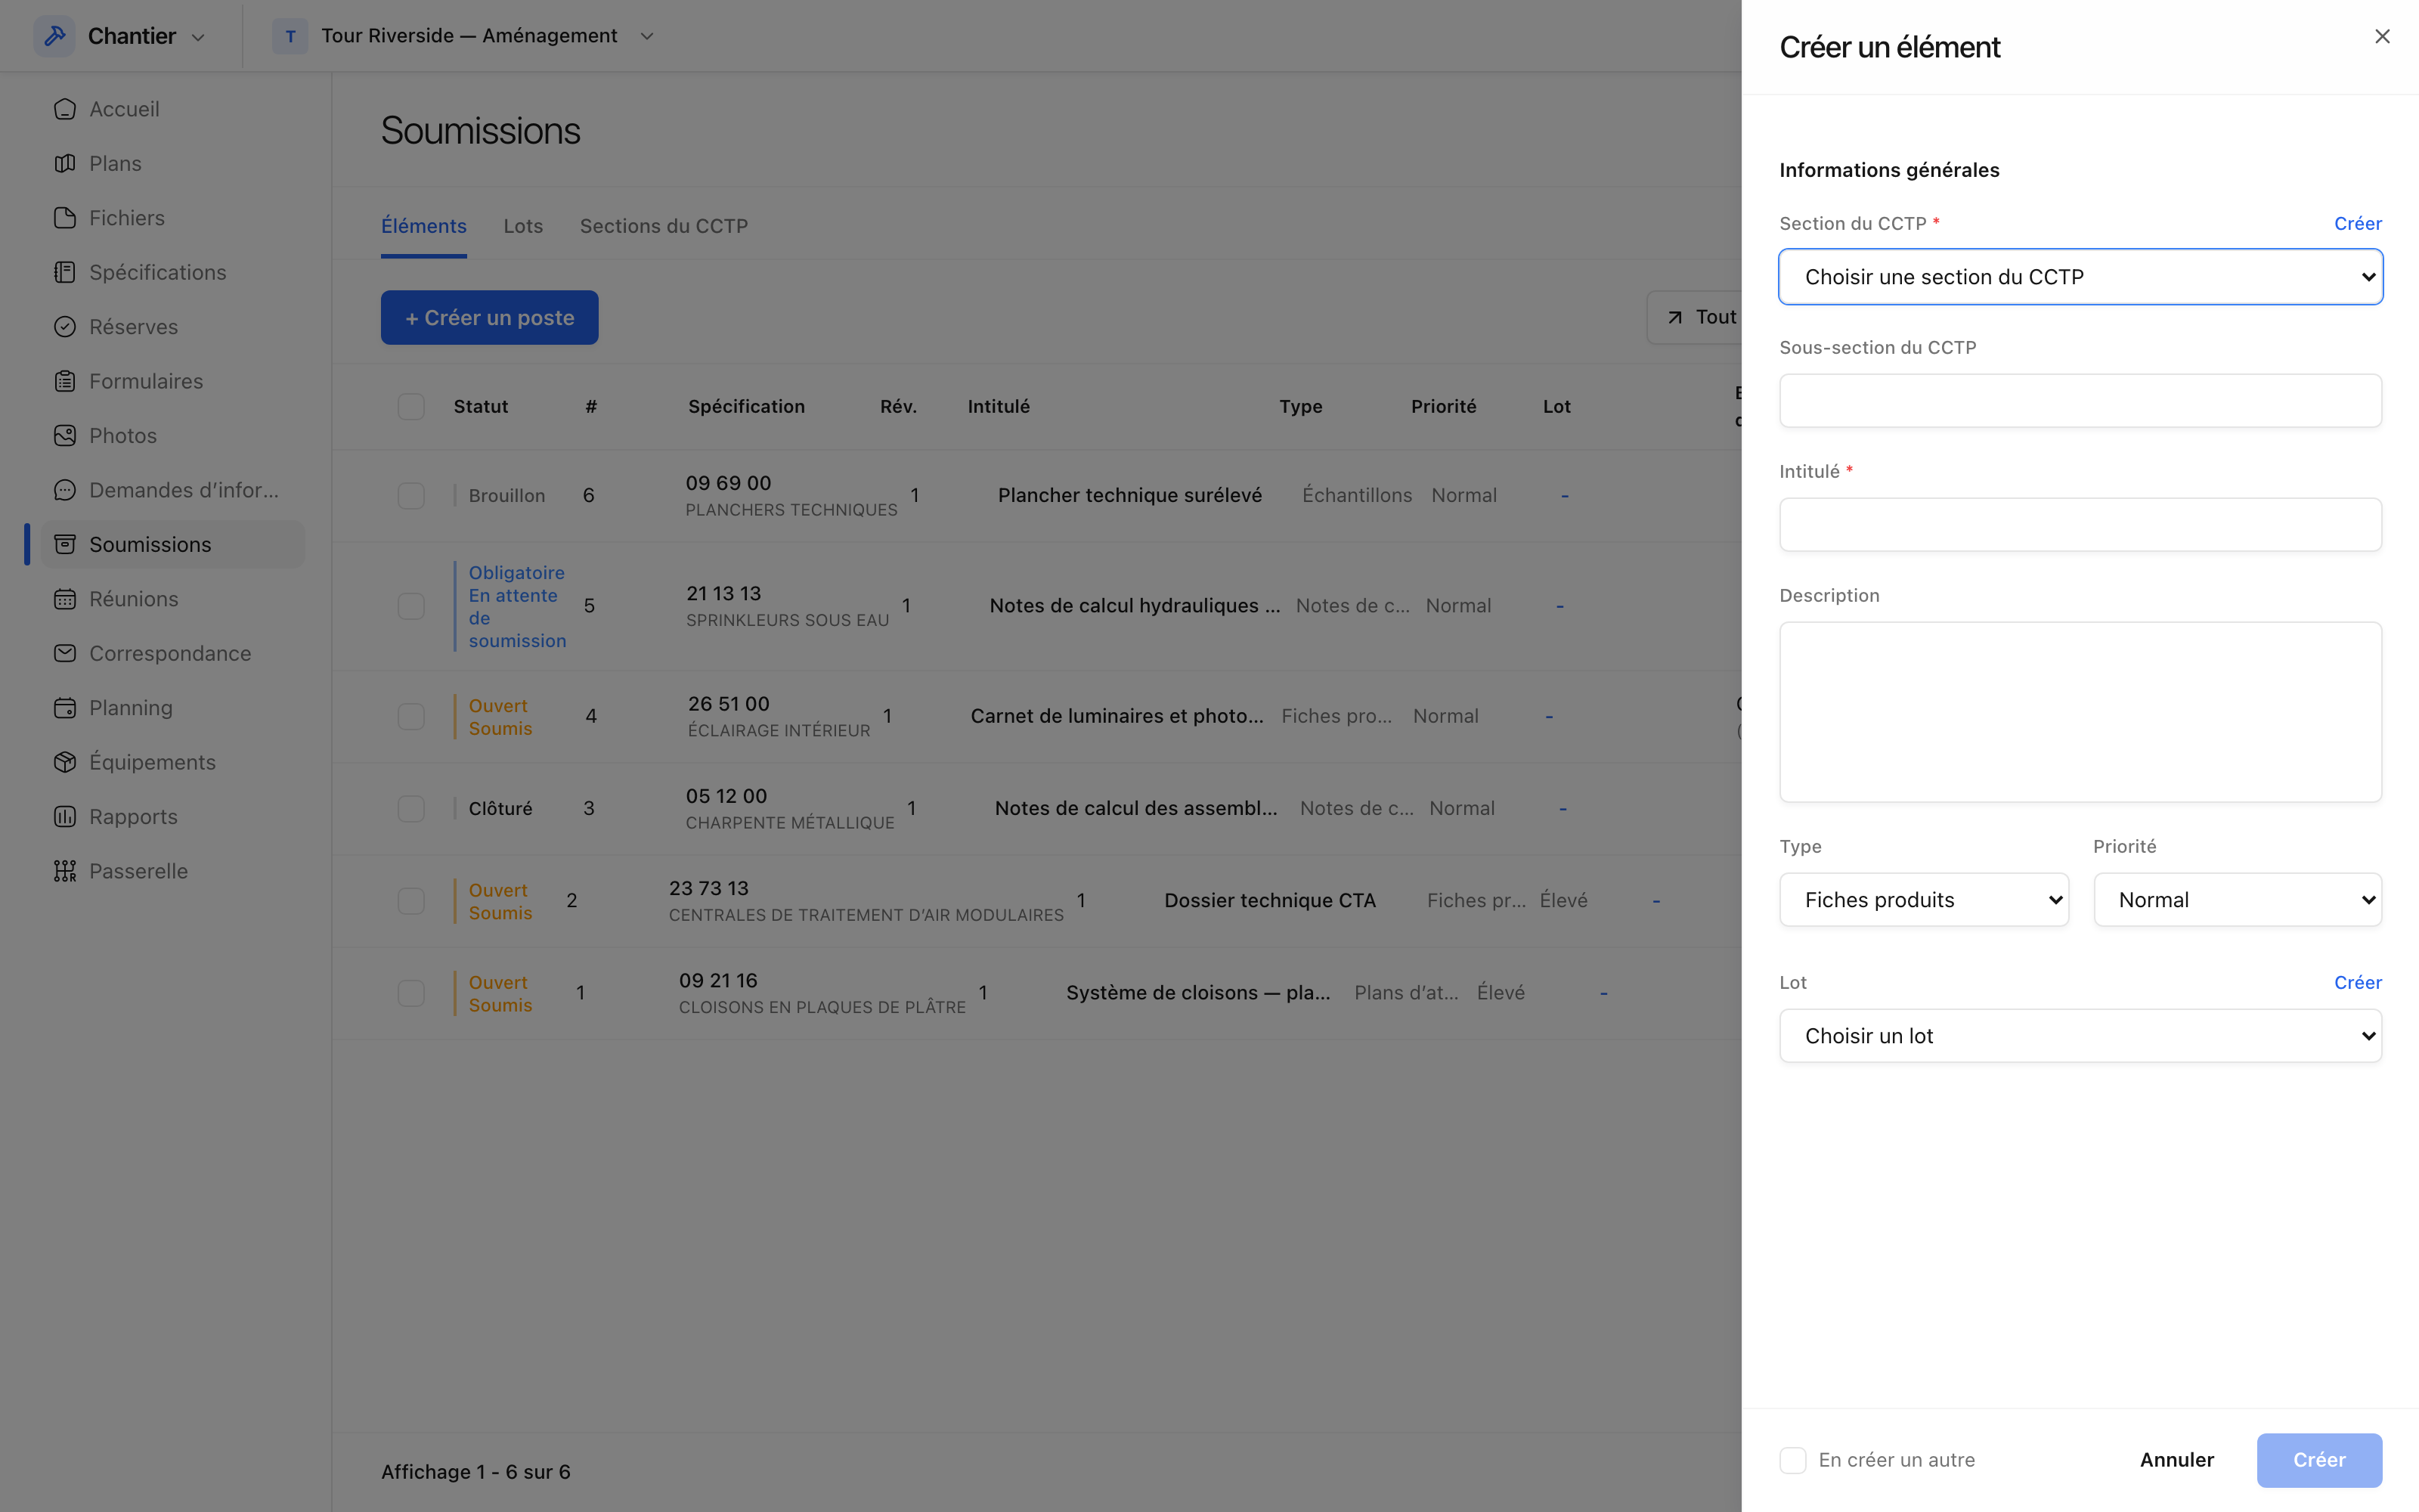The height and width of the screenshot is (1512, 2419).
Task: Close the Créer un élément panel
Action: tap(2382, 36)
